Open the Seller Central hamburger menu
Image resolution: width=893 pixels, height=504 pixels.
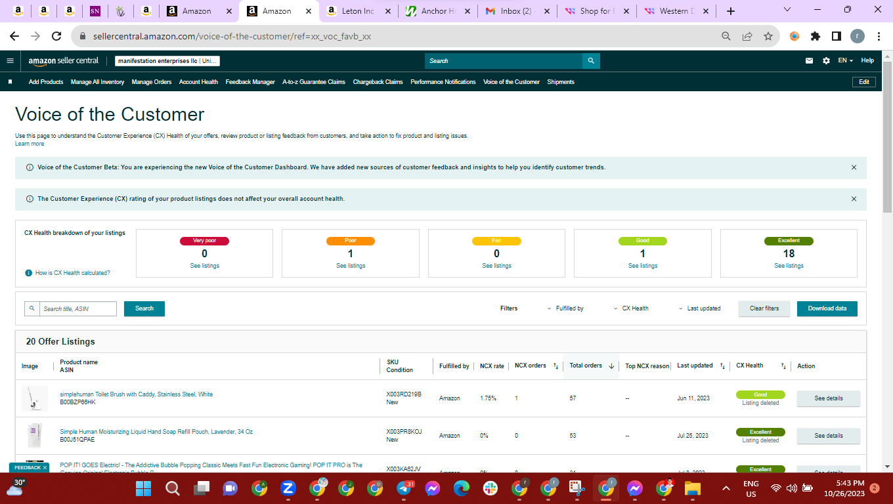pos(10,60)
